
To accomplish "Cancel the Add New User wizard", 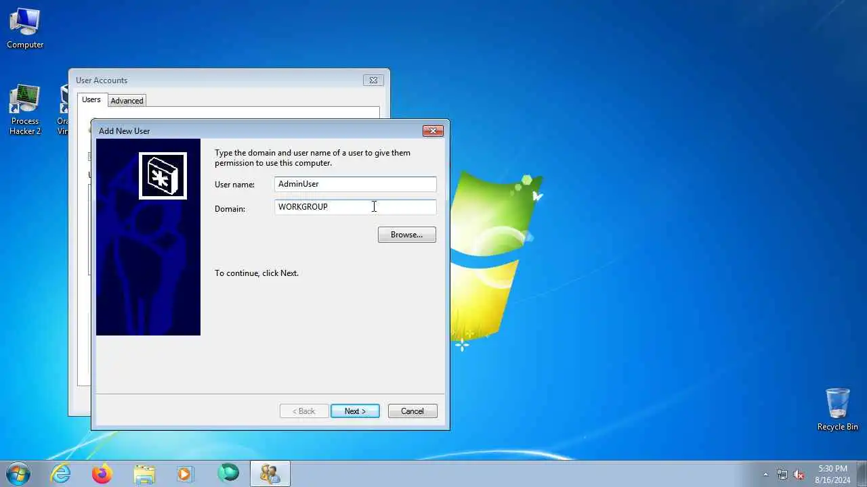I will (413, 411).
